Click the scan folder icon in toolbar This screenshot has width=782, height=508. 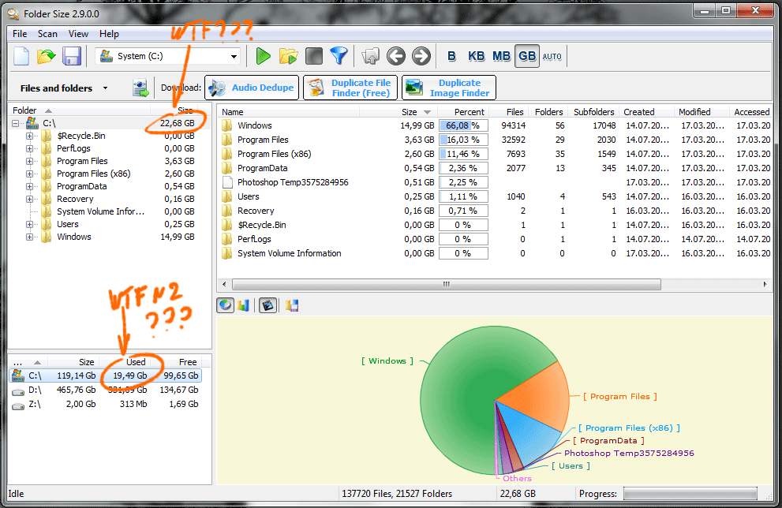[288, 56]
